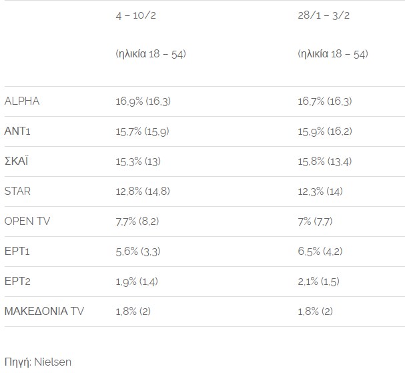This screenshot has width=405, height=373.
Task: Select the ANT1 channel name
Action: 17,131
